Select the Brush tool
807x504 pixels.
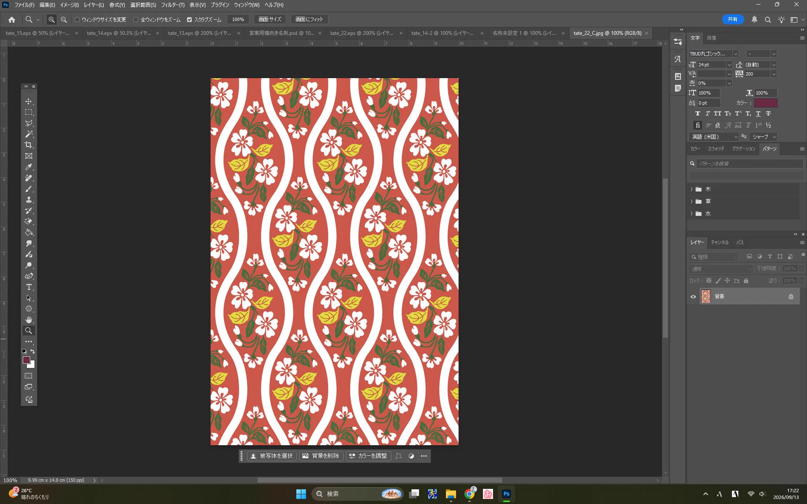[29, 189]
